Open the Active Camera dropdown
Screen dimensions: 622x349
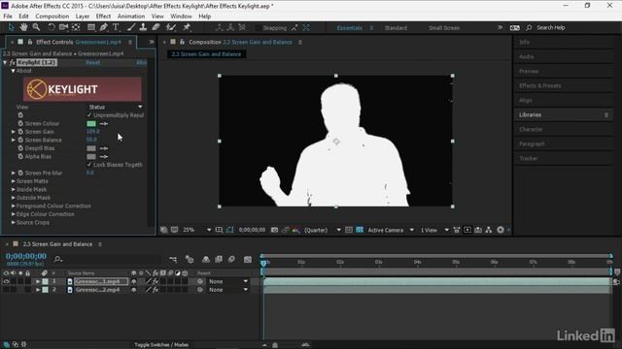[391, 230]
